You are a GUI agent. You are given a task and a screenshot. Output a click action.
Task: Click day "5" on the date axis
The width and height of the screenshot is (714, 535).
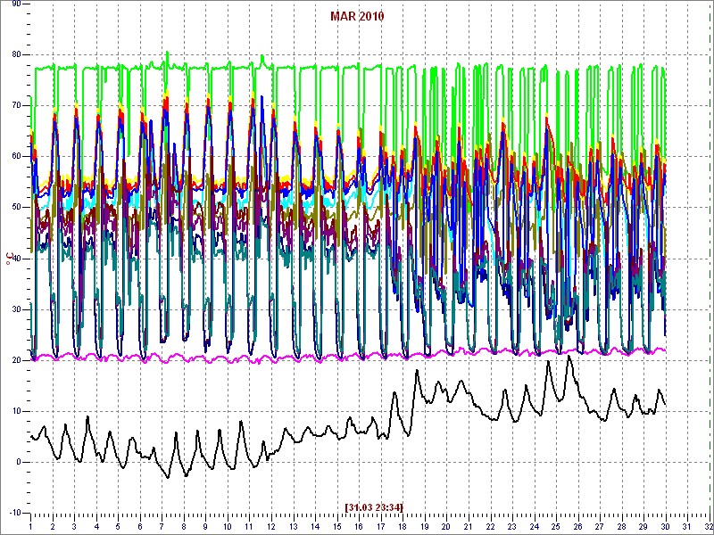coord(118,526)
